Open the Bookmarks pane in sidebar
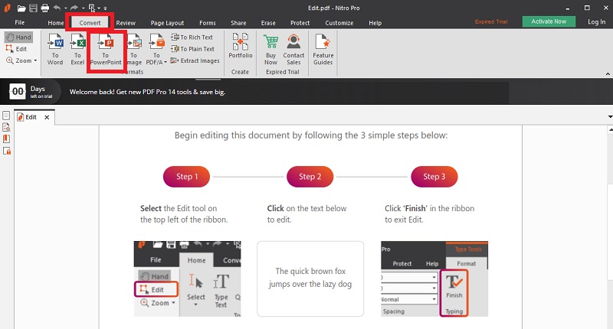This screenshot has width=613, height=329. pyautogui.click(x=6, y=139)
